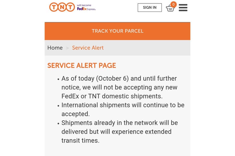Click the TNT logo
The height and width of the screenshot is (156, 235).
(62, 7)
